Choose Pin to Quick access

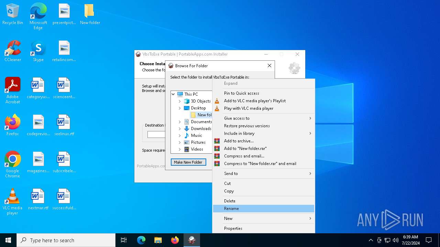tap(264, 93)
